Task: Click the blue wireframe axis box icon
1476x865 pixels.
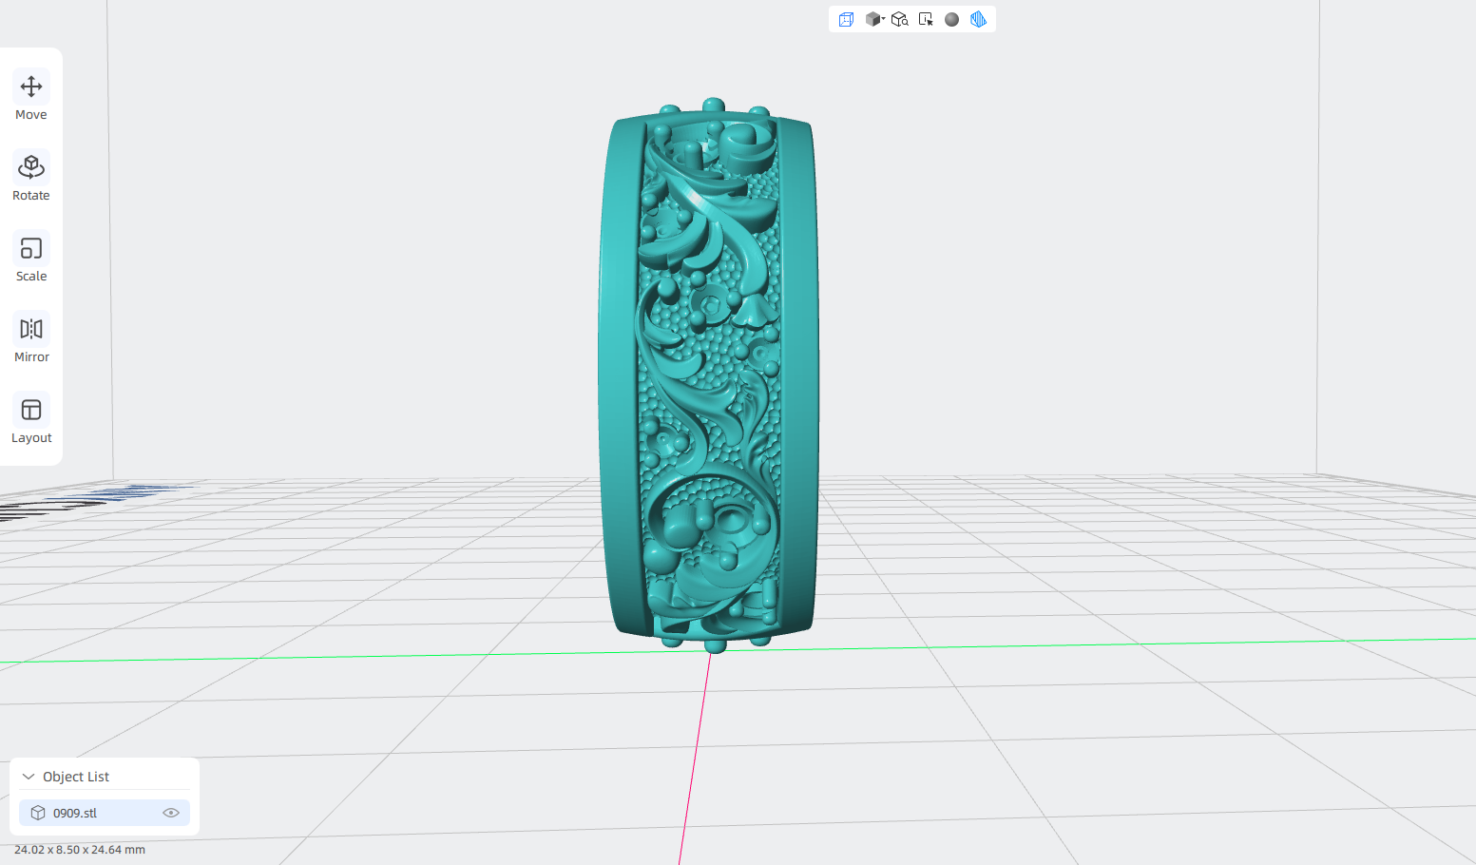Action: click(846, 19)
